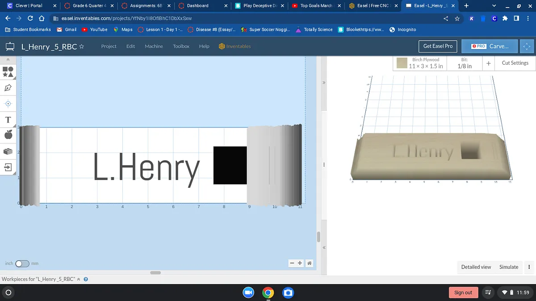Open the Machine menu
The width and height of the screenshot is (536, 301).
tap(154, 46)
